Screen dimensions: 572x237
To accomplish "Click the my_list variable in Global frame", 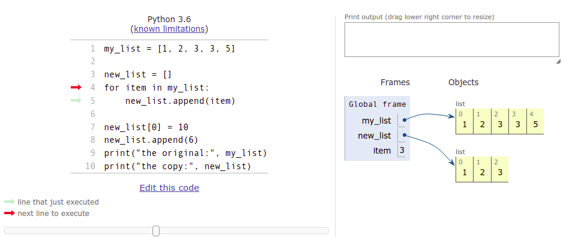I will point(376,121).
